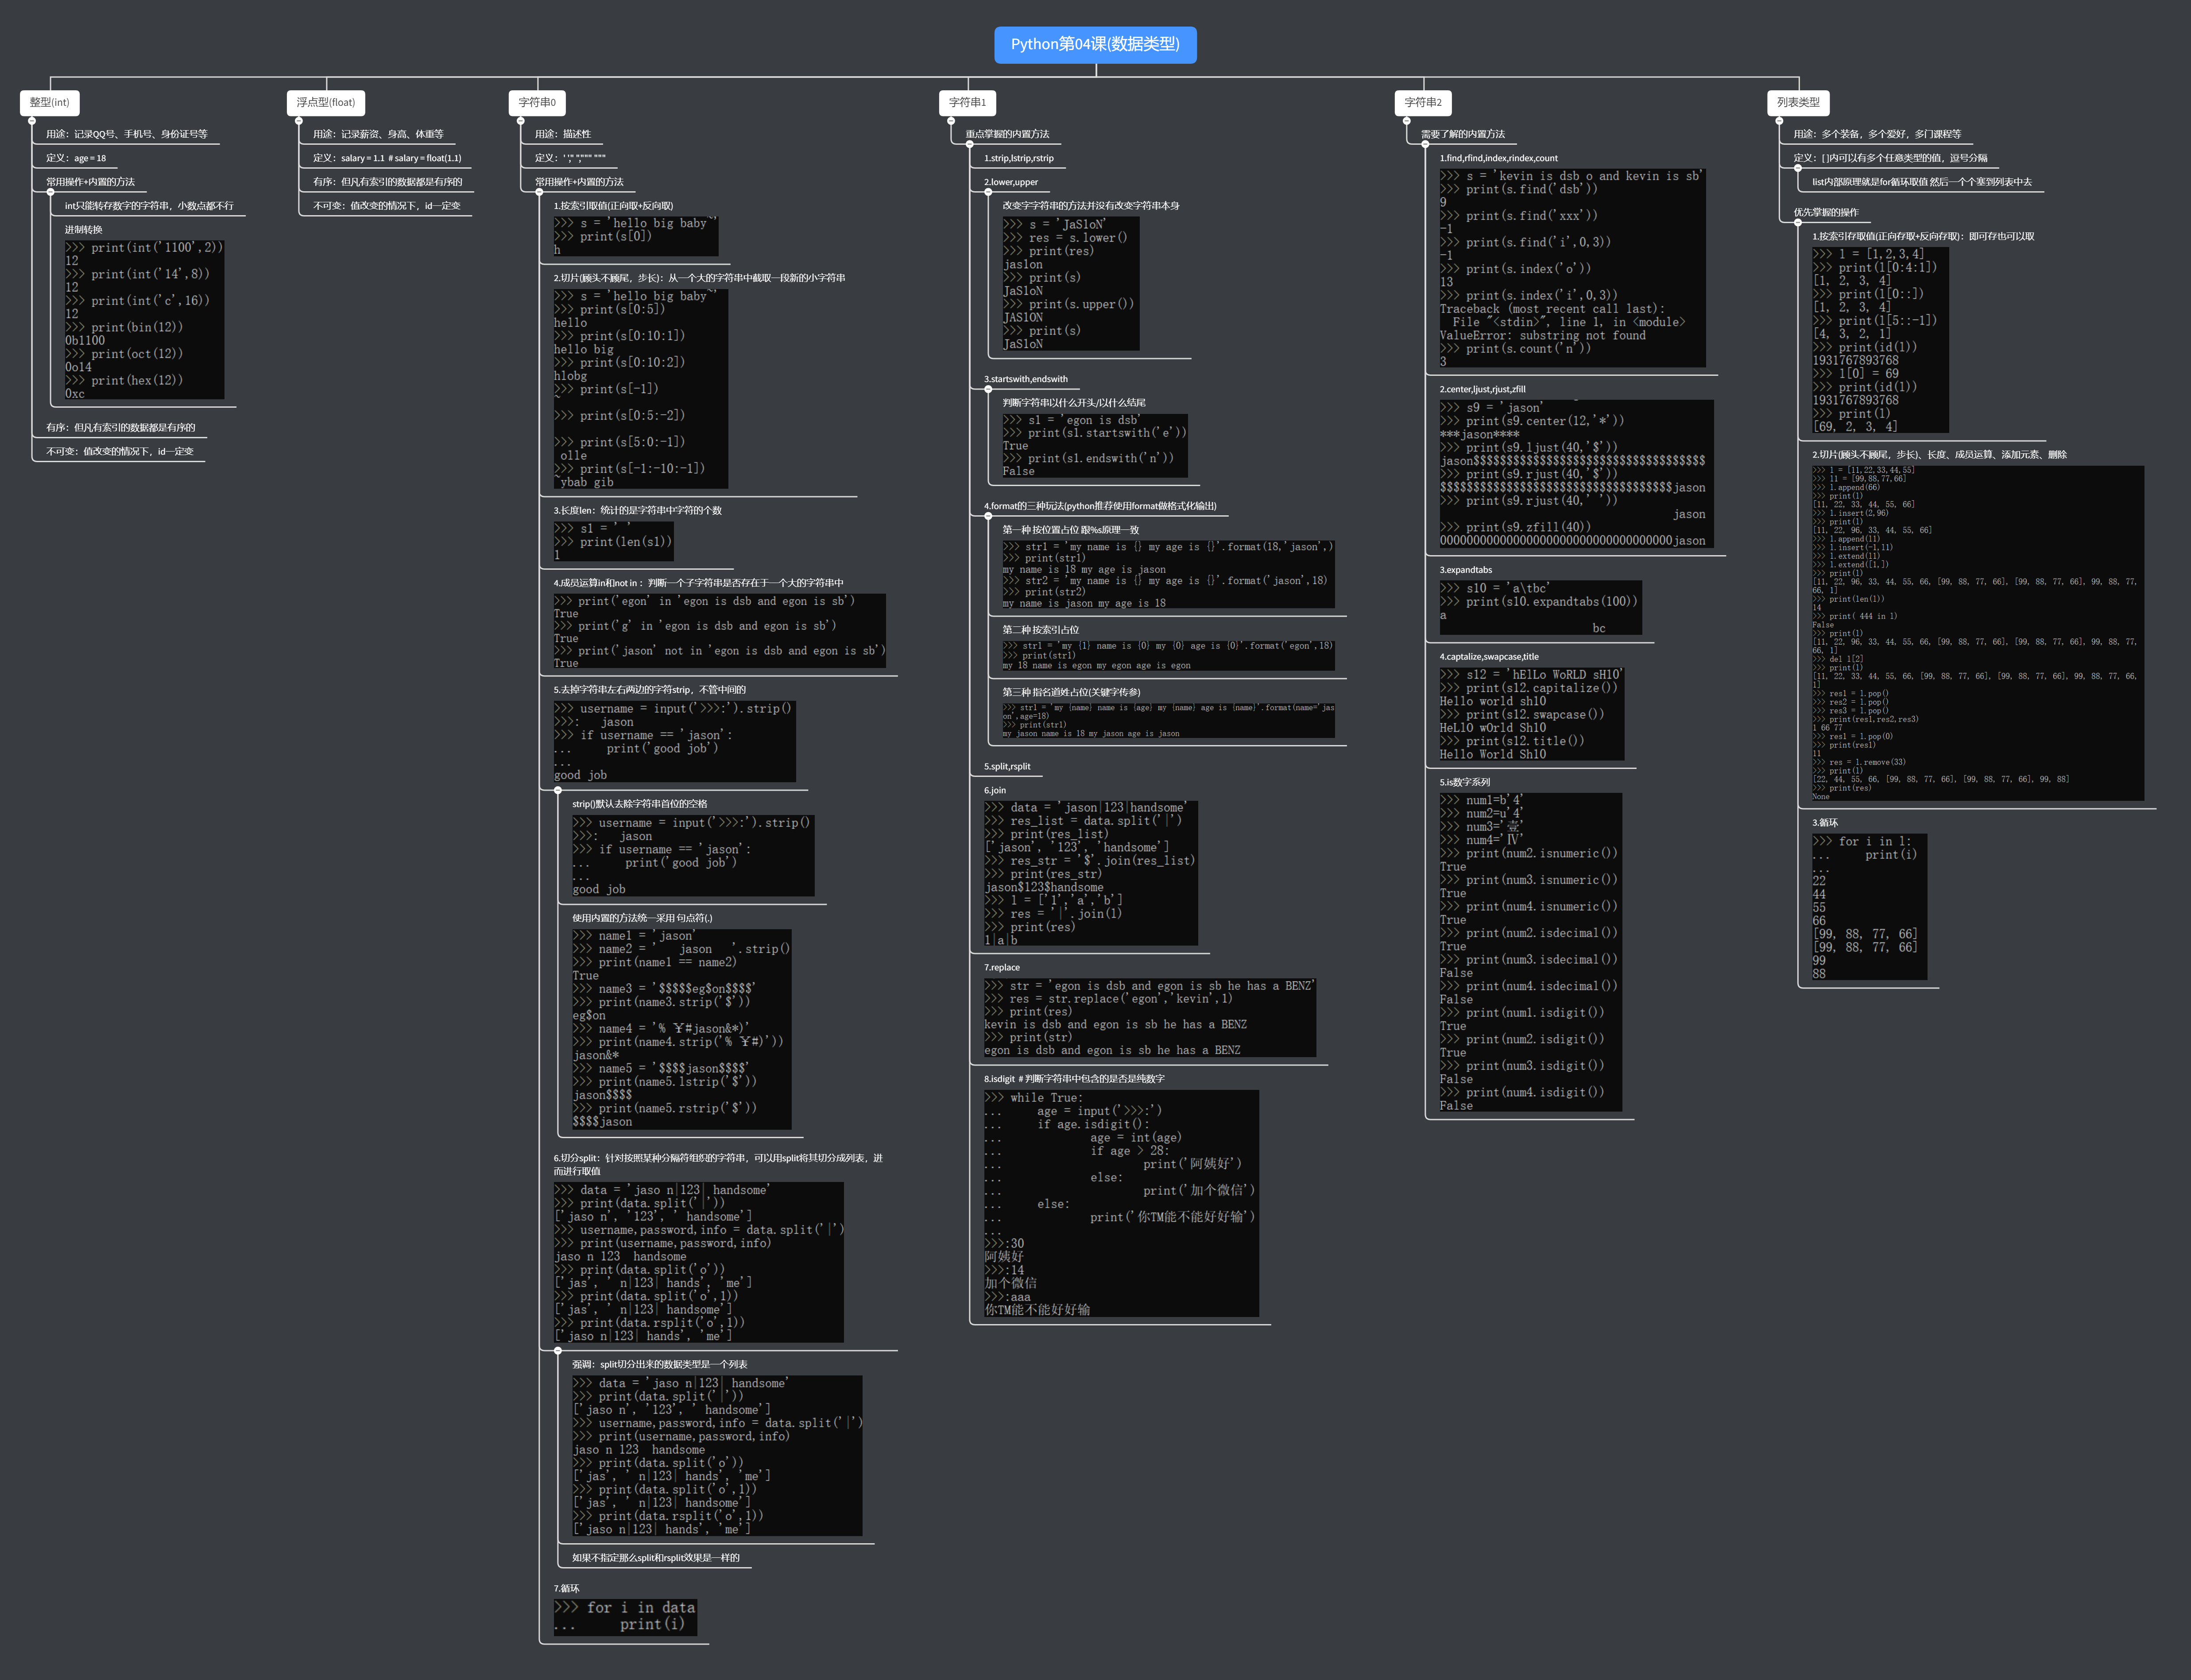Click the note 如果不指定那么split和rsplit效果是一样的
Image resolution: width=2191 pixels, height=1680 pixels.
coord(655,1557)
